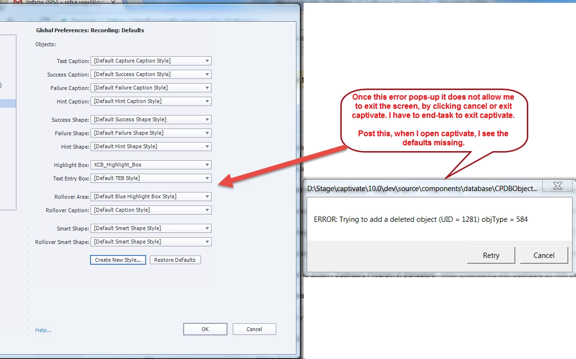Click the Text Entry Box: label
Image resolution: width=576 pixels, height=359 pixels.
[x=71, y=179]
